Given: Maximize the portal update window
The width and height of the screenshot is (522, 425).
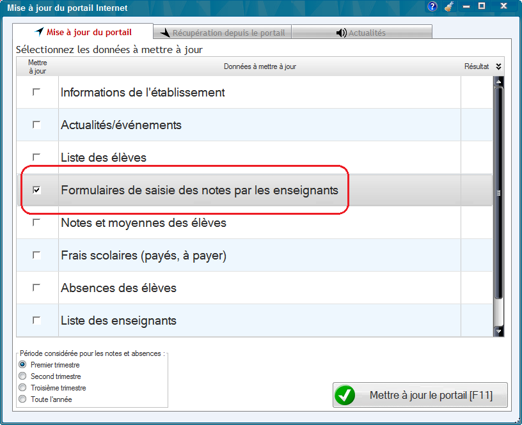Looking at the screenshot, I should click(482, 6).
